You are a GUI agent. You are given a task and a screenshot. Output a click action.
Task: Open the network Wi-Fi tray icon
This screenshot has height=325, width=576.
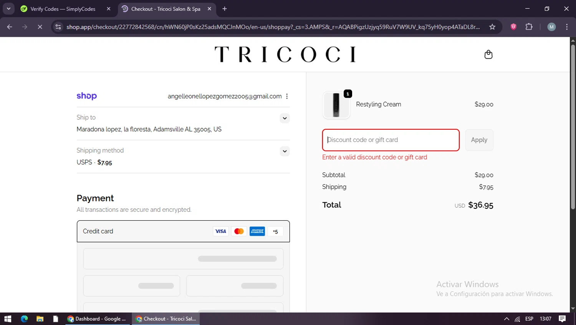[x=518, y=319]
